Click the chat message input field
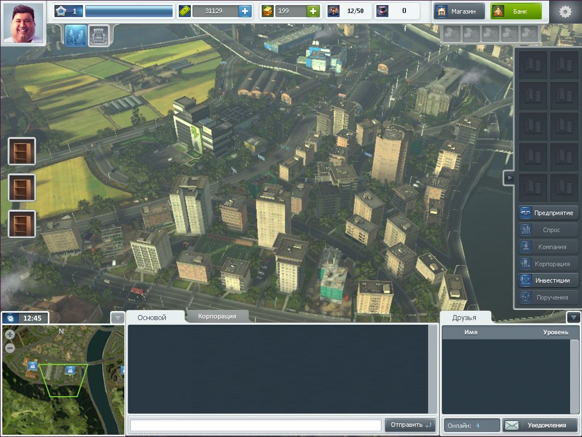The height and width of the screenshot is (437, 582). pos(256,425)
